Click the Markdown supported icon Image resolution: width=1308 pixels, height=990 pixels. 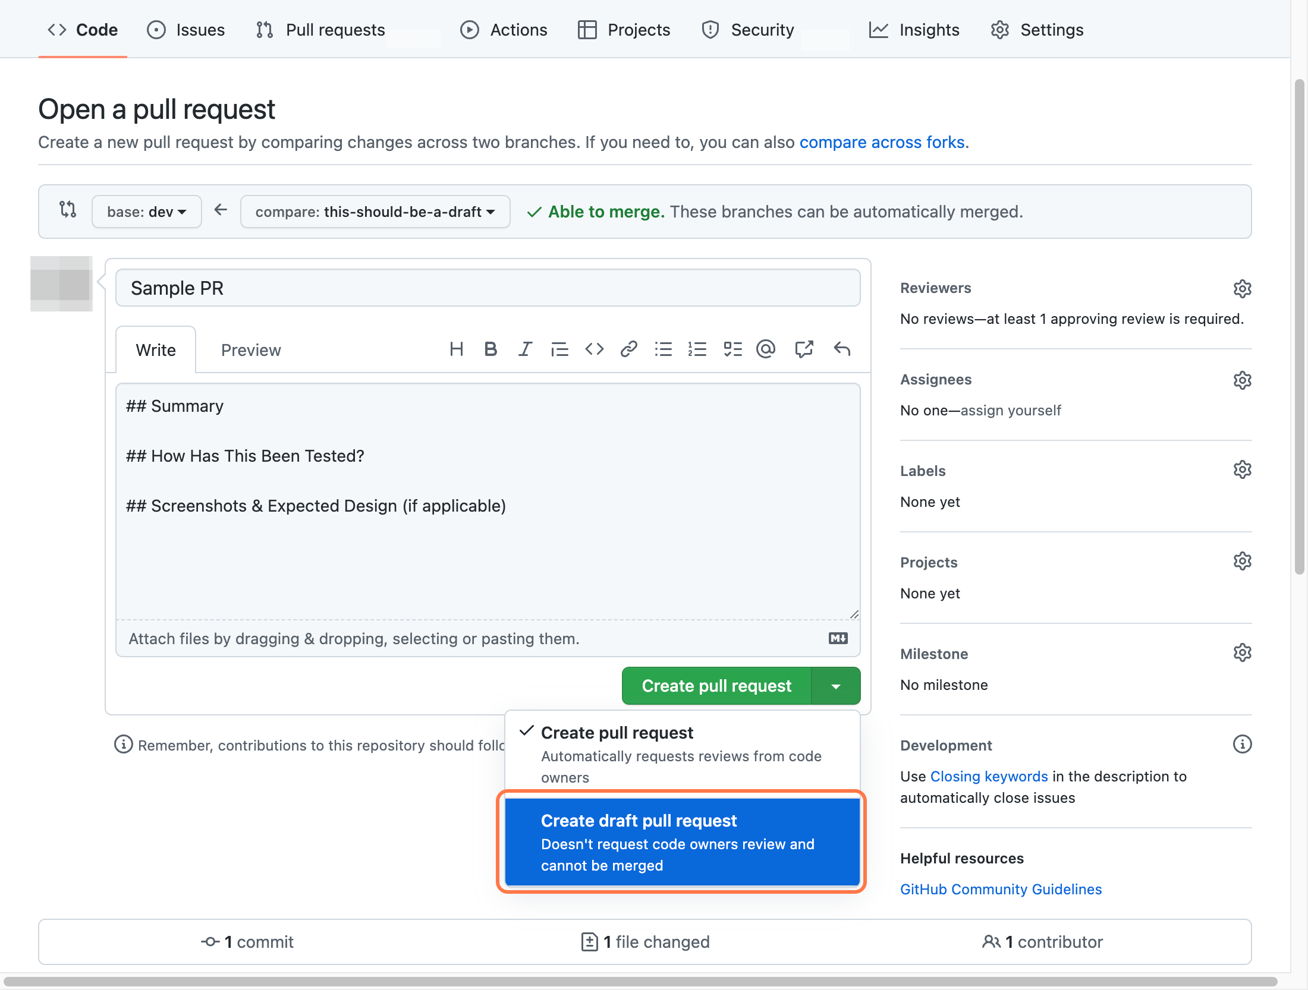pyautogui.click(x=838, y=639)
